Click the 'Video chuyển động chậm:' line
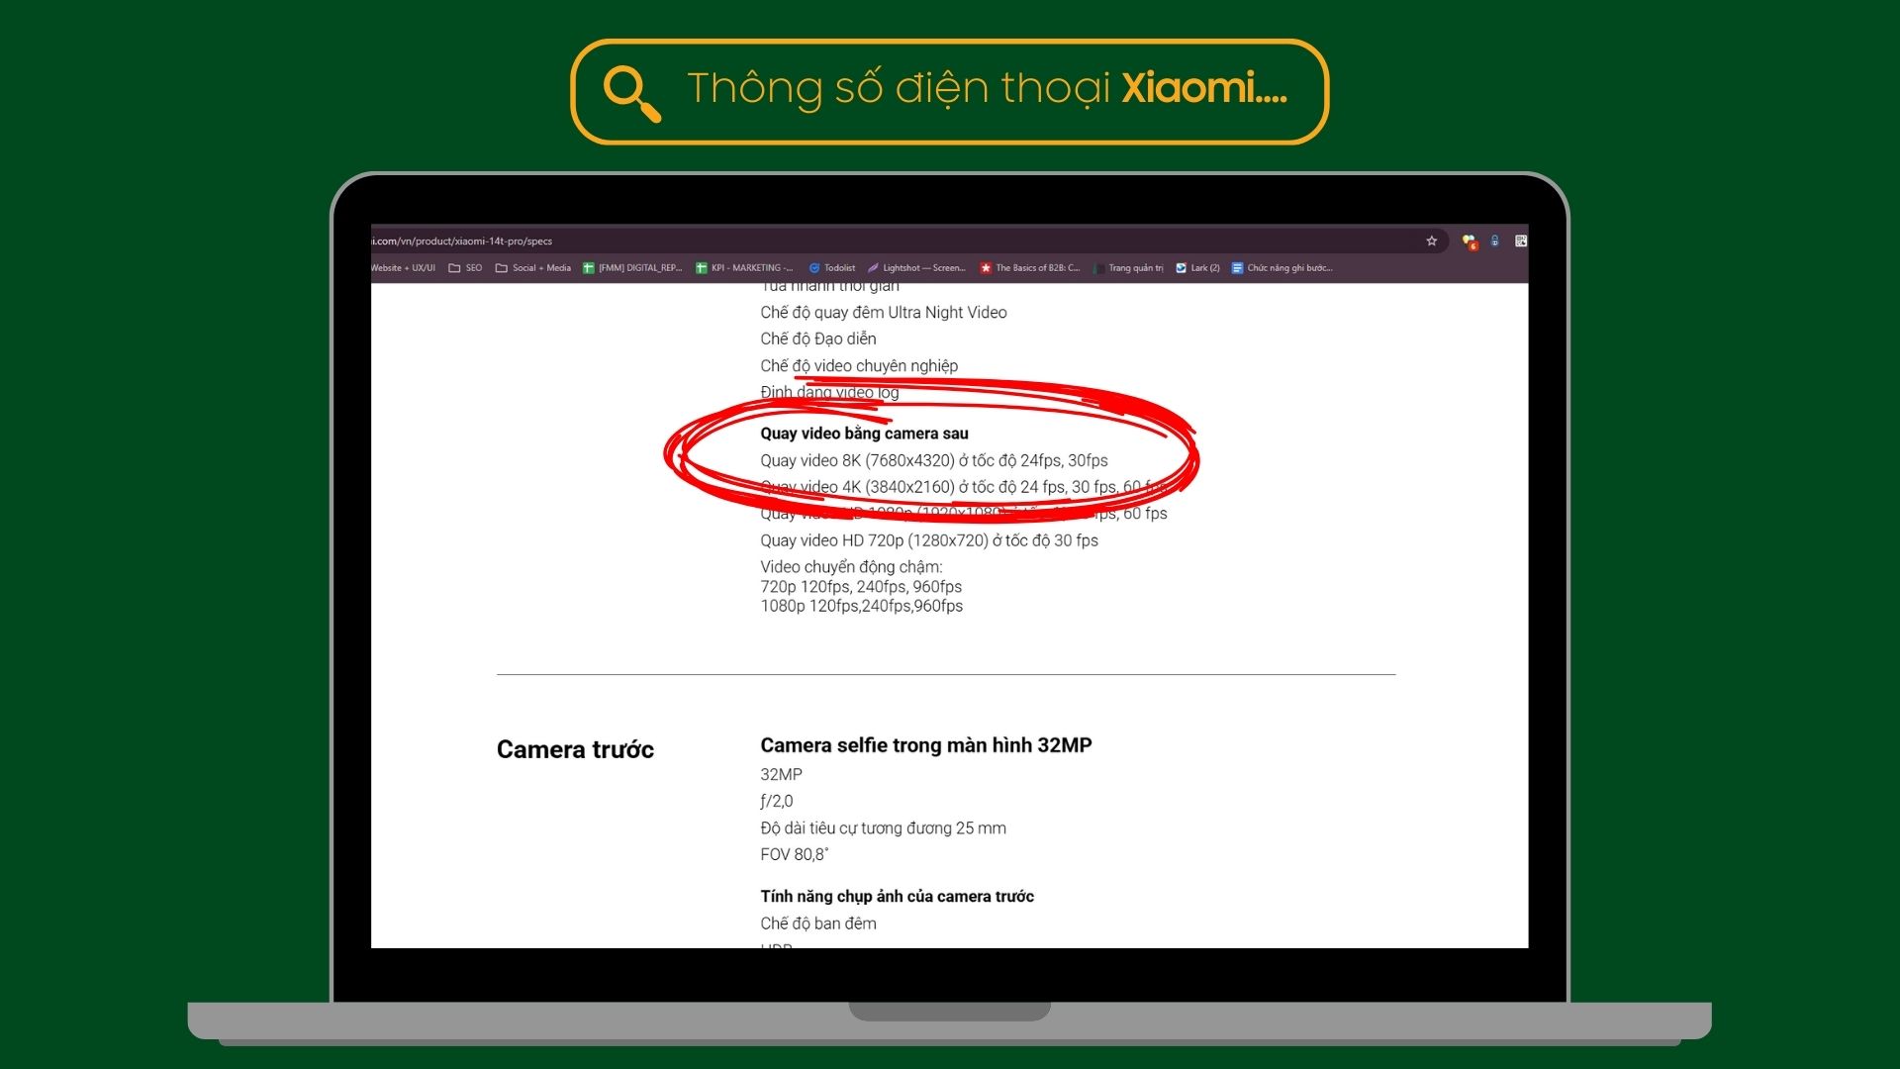This screenshot has height=1069, width=1900. tap(851, 567)
